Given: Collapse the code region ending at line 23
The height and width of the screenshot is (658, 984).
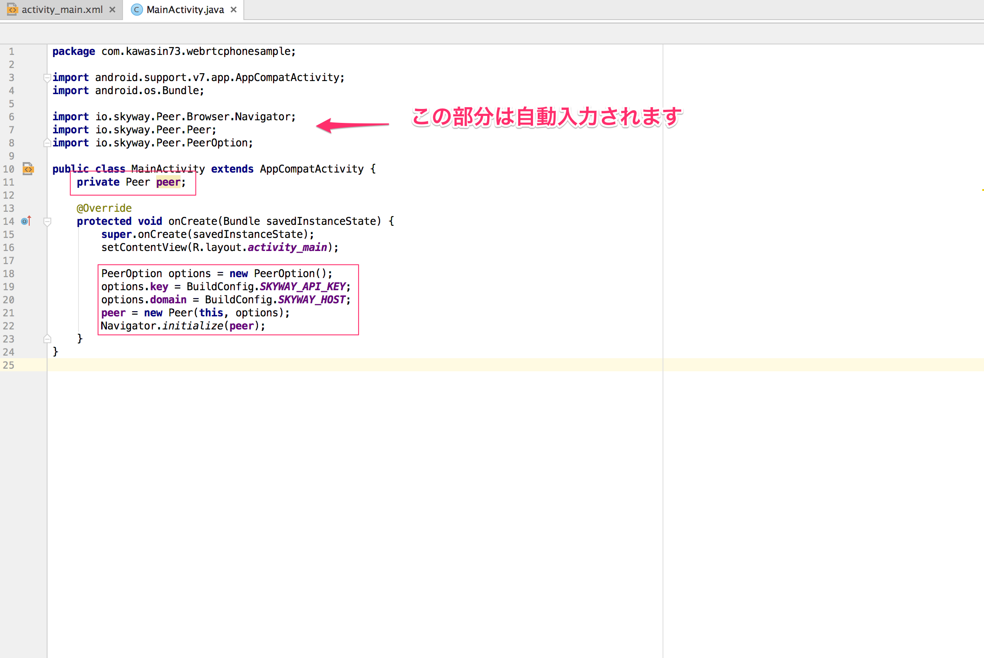Looking at the screenshot, I should coord(47,339).
